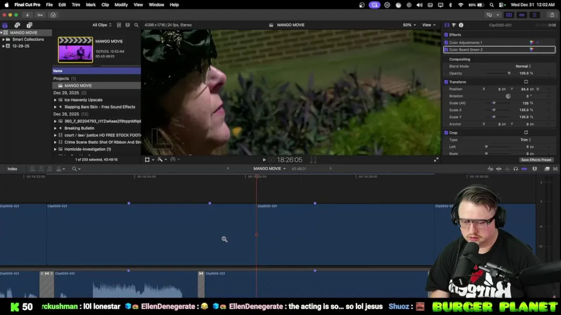Uncheck the Crop checkbox
The height and width of the screenshot is (315, 561).
click(446, 133)
